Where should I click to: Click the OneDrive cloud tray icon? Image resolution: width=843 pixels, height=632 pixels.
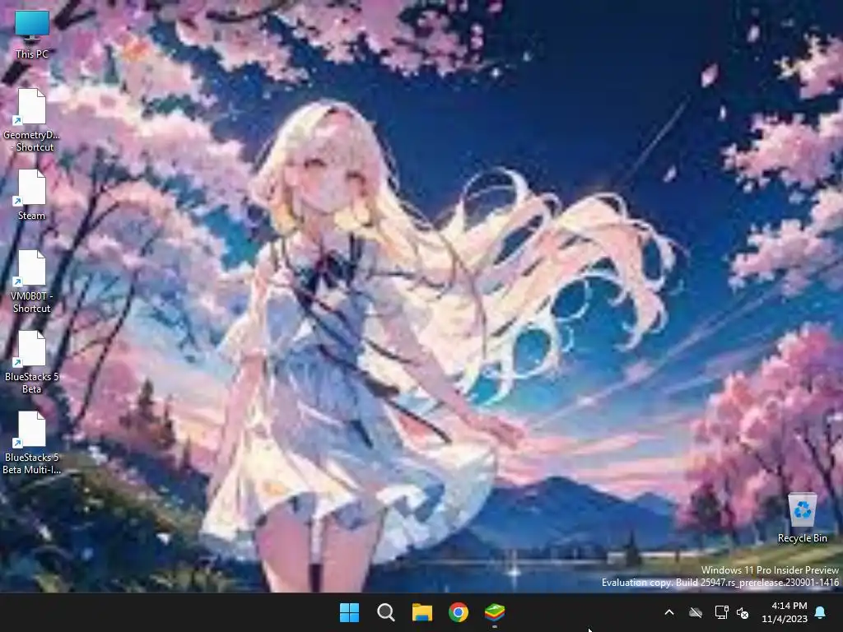[696, 612]
